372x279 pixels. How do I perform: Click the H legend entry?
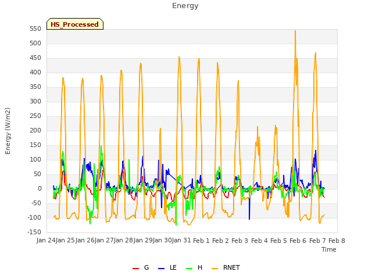point(194,267)
